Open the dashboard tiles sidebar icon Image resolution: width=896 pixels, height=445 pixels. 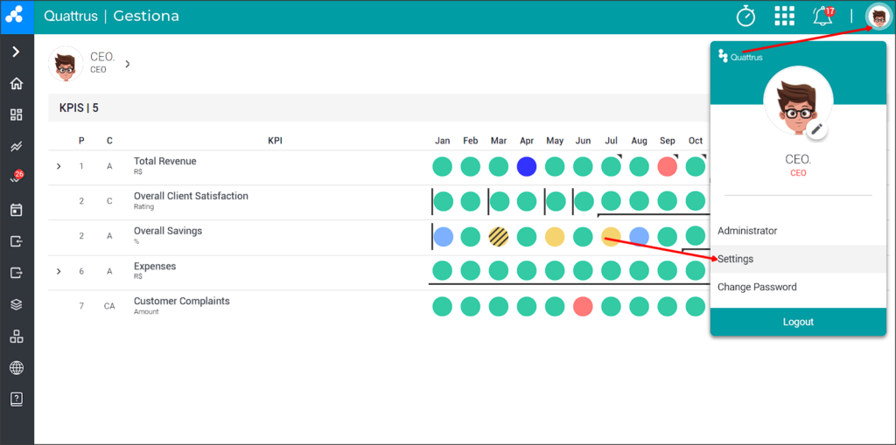(17, 115)
